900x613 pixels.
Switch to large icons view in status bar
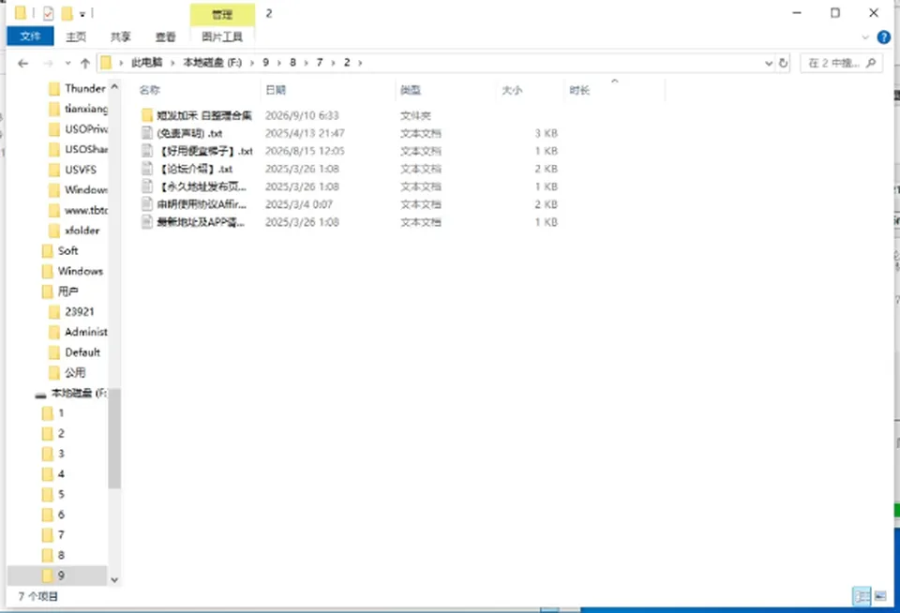pyautogui.click(x=880, y=596)
